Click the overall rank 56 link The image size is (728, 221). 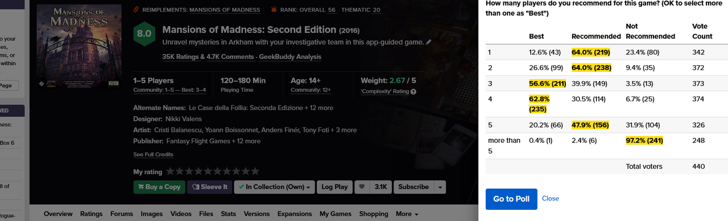pyautogui.click(x=332, y=10)
